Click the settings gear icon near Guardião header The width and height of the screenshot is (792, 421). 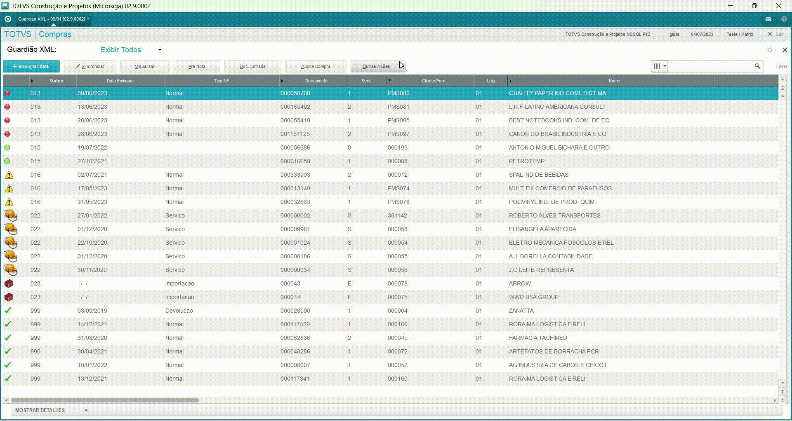770,50
